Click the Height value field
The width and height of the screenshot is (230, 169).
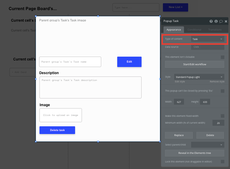click(205, 102)
